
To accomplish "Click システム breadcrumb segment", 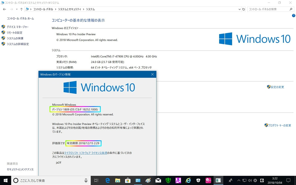I will (90, 9).
